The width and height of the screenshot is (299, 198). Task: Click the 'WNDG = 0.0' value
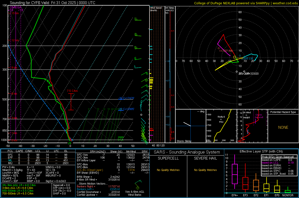[53, 167]
